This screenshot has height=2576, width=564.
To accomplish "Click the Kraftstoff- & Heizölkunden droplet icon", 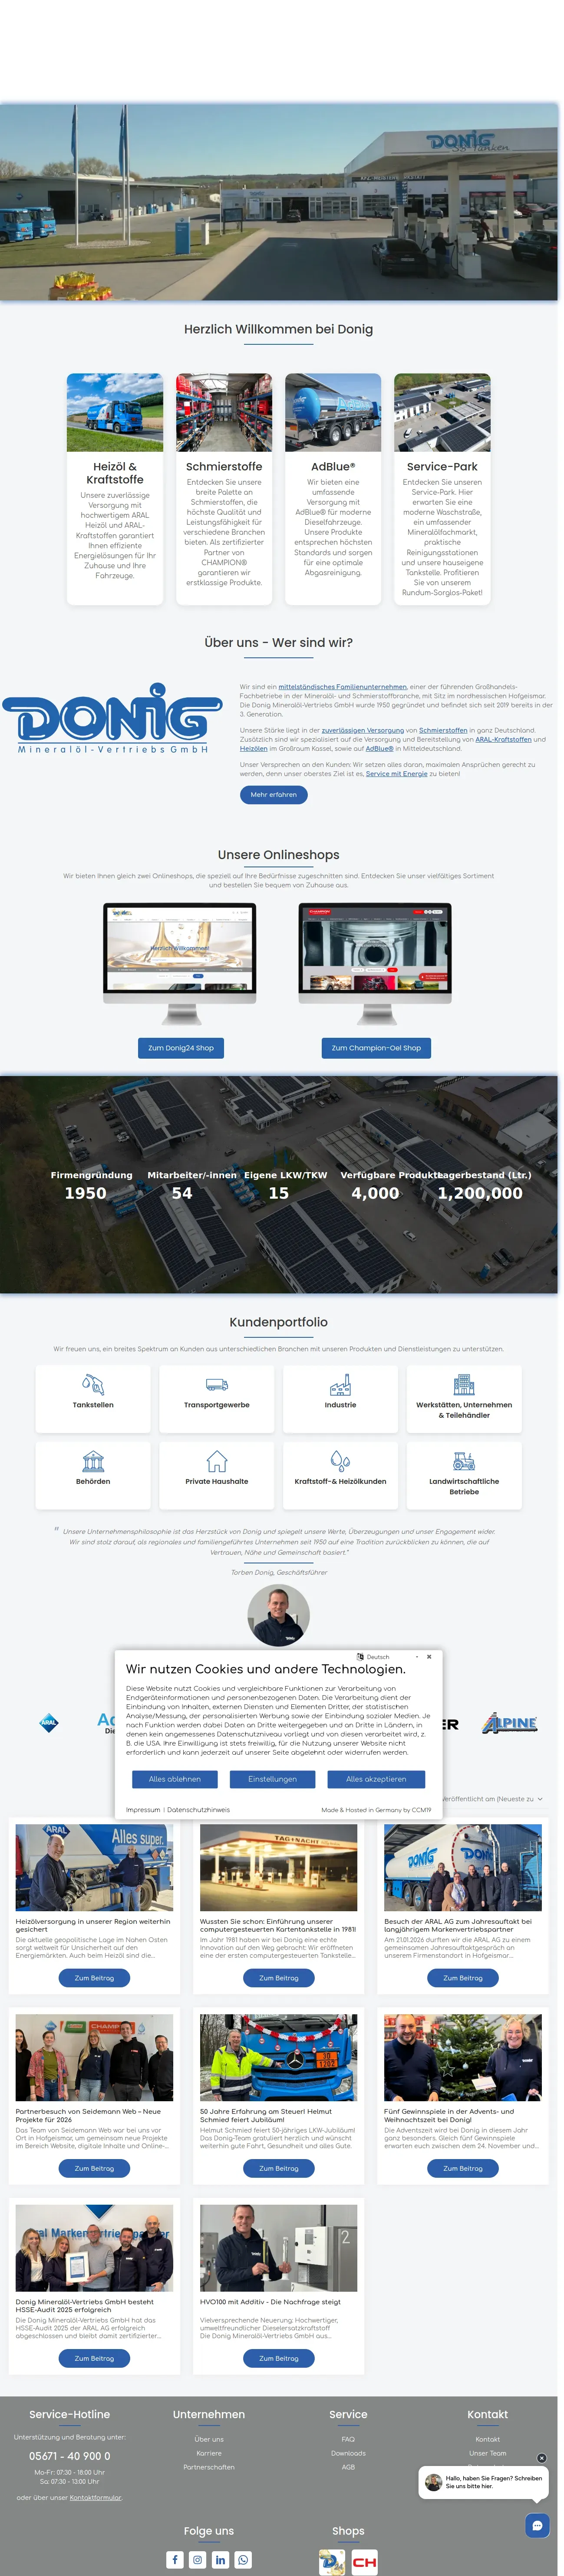I will tap(340, 1461).
